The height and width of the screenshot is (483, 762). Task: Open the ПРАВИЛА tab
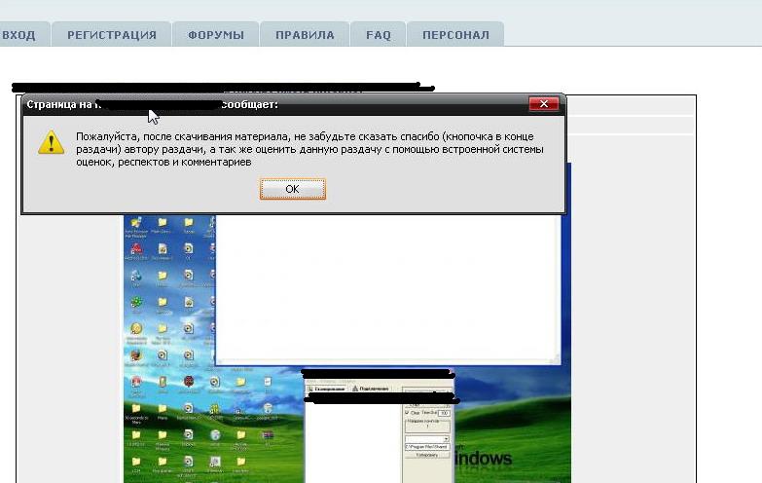tap(305, 34)
